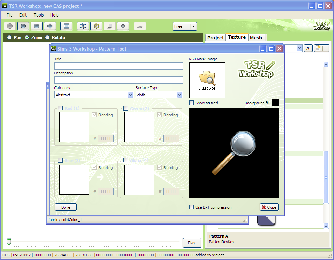Image resolution: width=334 pixels, height=260 pixels.
Task: Browse for an RGB mask image
Action: (207, 80)
